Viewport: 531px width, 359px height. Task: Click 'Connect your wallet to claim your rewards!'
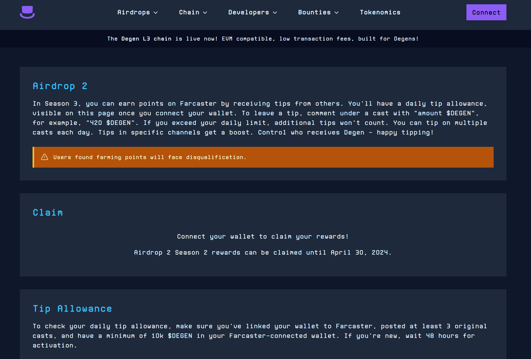pyautogui.click(x=263, y=236)
